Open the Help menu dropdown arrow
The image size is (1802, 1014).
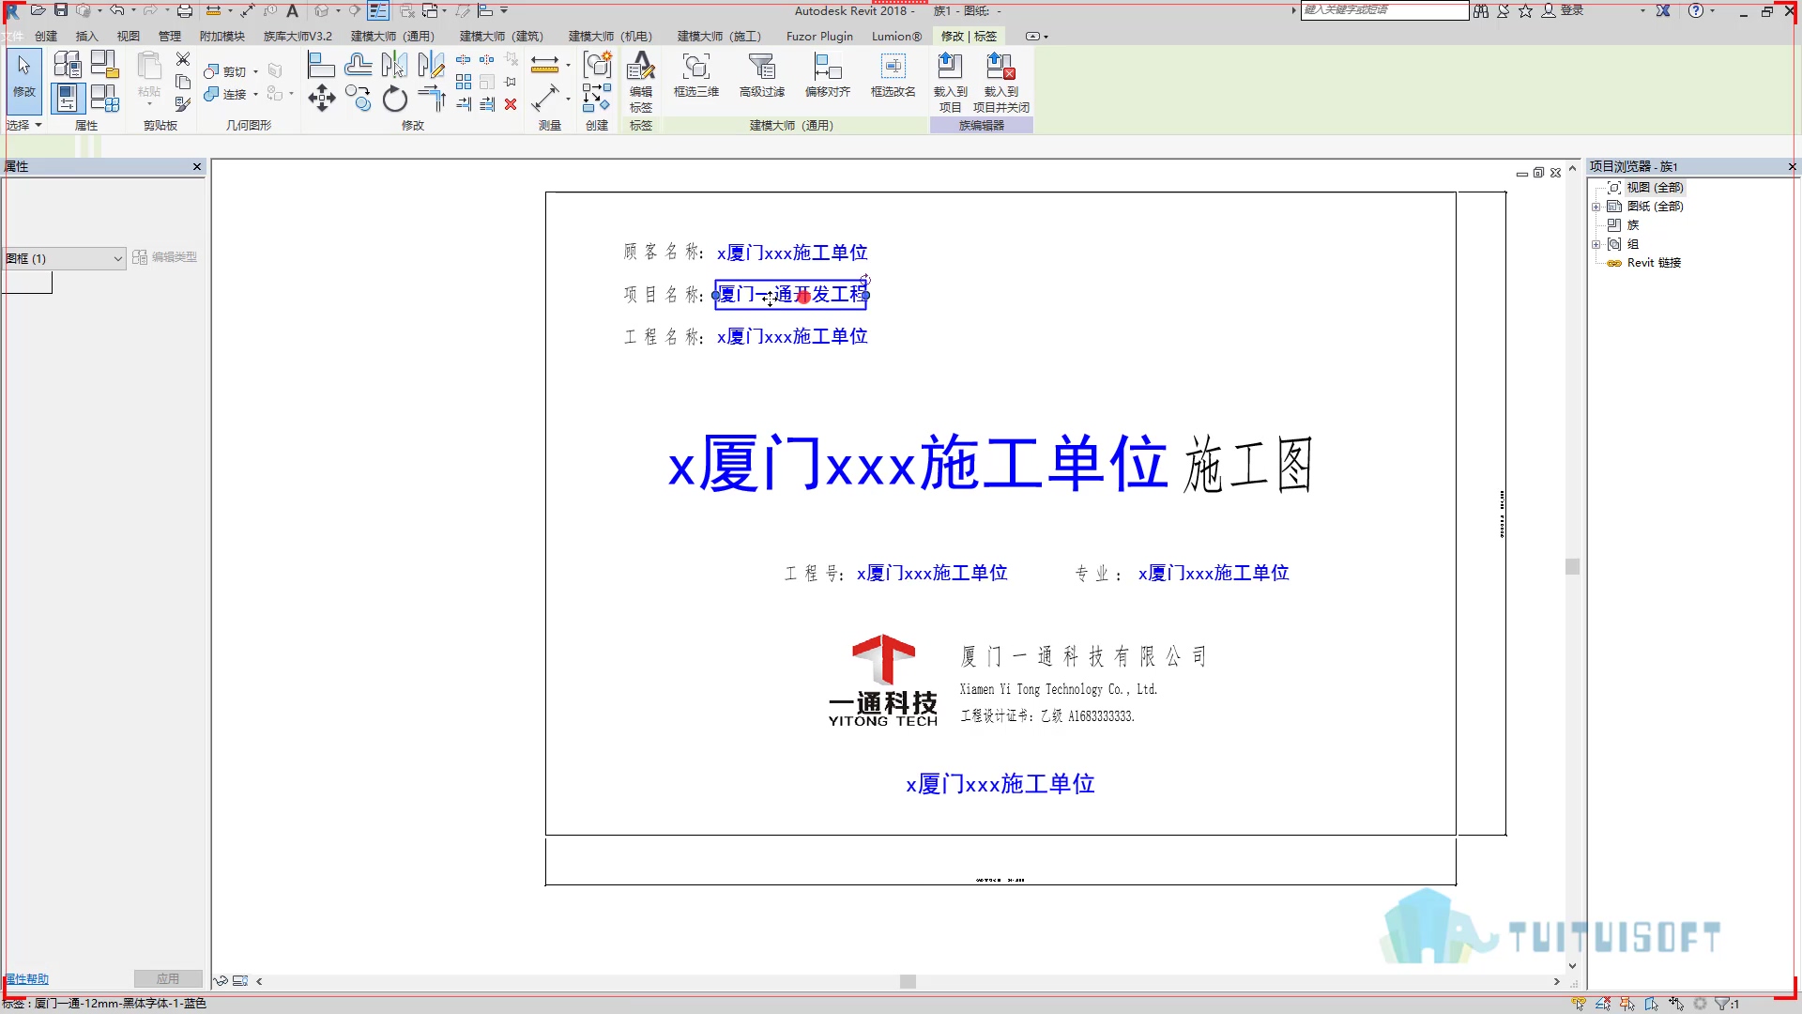pyautogui.click(x=1713, y=10)
